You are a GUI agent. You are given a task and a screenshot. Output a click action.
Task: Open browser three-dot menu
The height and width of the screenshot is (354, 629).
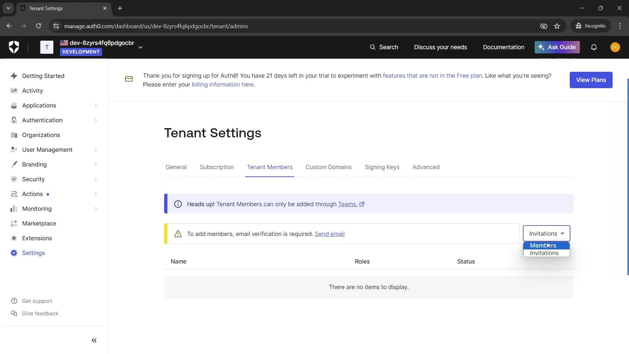(620, 26)
